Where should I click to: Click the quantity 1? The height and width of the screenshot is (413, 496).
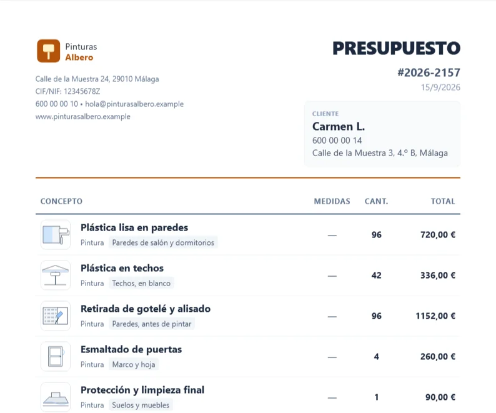tap(377, 397)
